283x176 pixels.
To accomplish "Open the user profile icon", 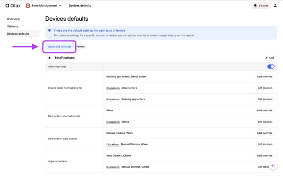I will (x=275, y=6).
